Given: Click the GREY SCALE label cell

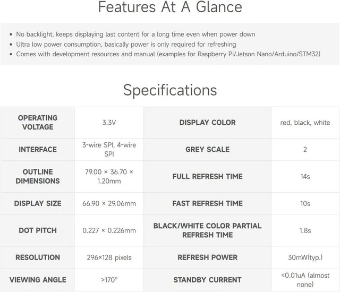Looking at the screenshot, I should tap(207, 150).
